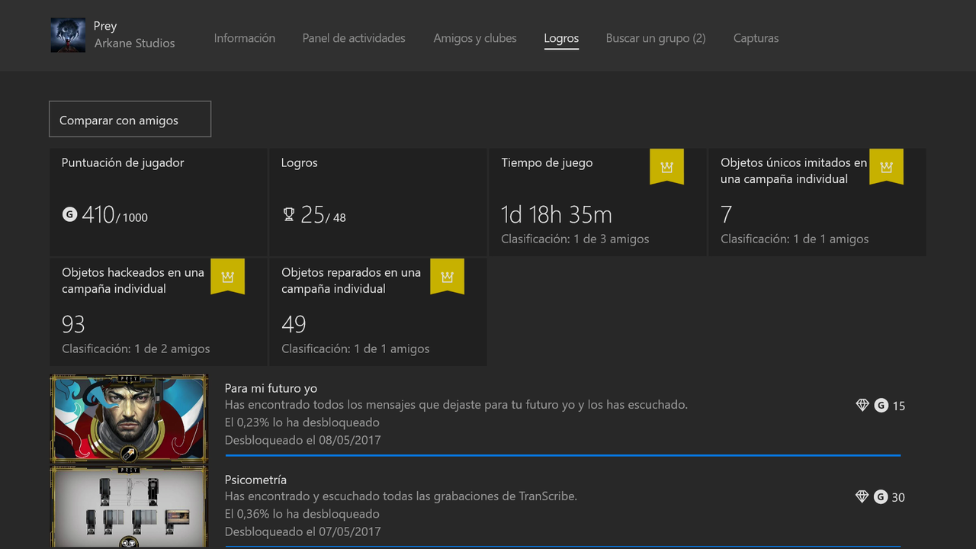This screenshot has width=976, height=549.
Task: Click the Prey game title text
Action: click(x=105, y=26)
